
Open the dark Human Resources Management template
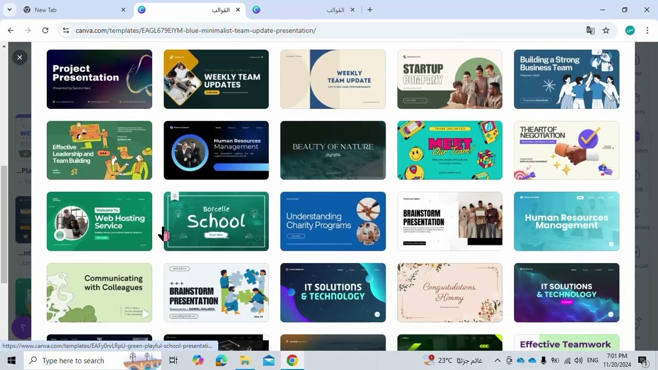[216, 150]
